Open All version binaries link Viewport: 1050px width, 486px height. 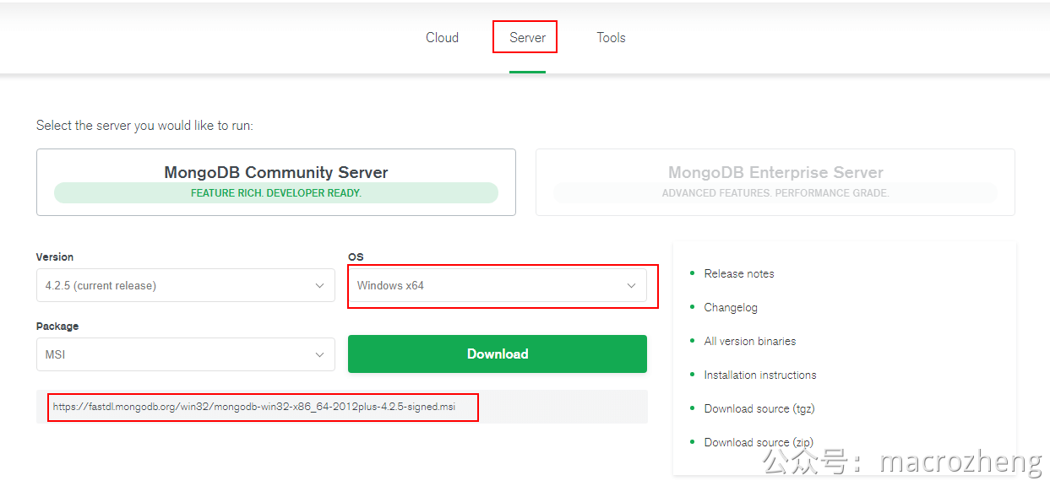coord(750,341)
